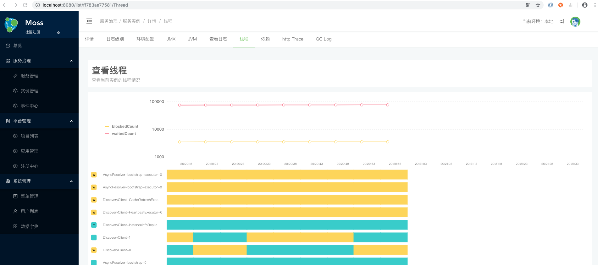Screen dimensions: 598x265
Task: Go to 实例管理 in sidebar
Action: (x=30, y=91)
